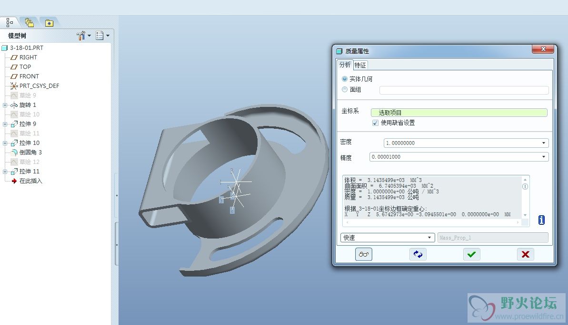Expand the model tree display dropdown arrow
This screenshot has height=325, width=568.
108,36
